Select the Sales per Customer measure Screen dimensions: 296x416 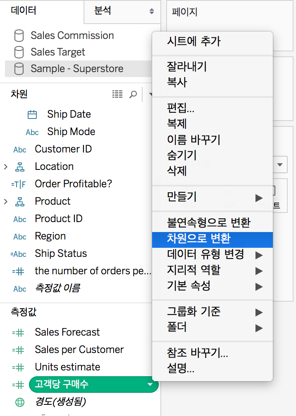point(79,350)
